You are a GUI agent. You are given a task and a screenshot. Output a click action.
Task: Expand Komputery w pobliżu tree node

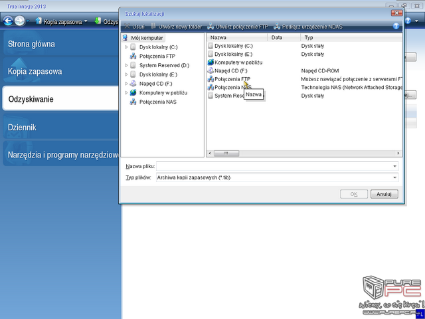point(126,93)
